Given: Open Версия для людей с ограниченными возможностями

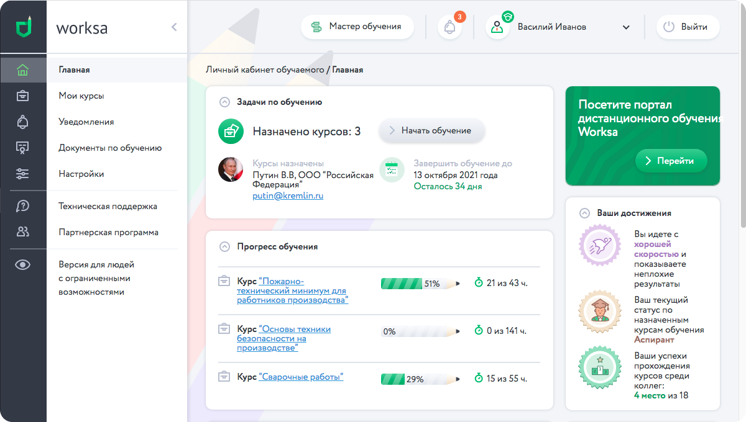Looking at the screenshot, I should point(96,278).
